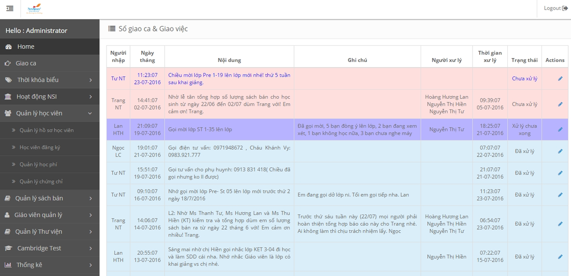Click the Em đang gọi dở lớp note
Screen dimensions: 571x276
(353, 195)
